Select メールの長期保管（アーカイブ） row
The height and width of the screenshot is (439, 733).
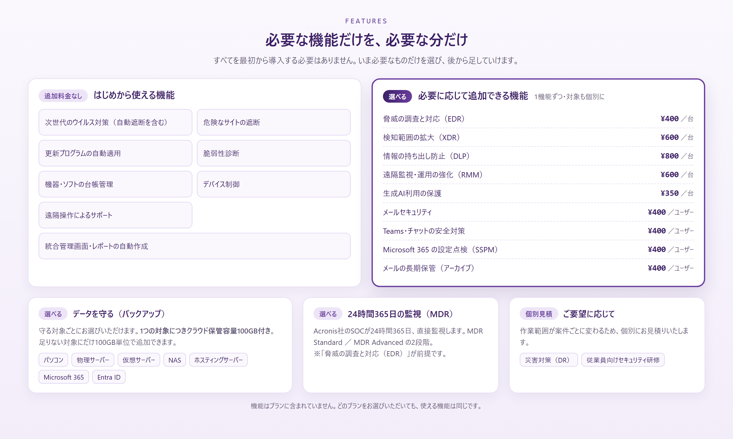(x=538, y=268)
